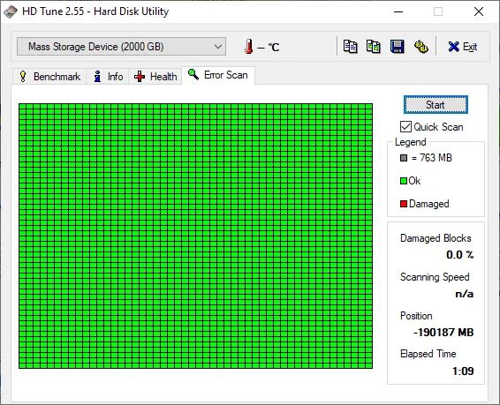Copy screenshot to clipboard icon
The width and height of the screenshot is (500, 405).
click(374, 47)
